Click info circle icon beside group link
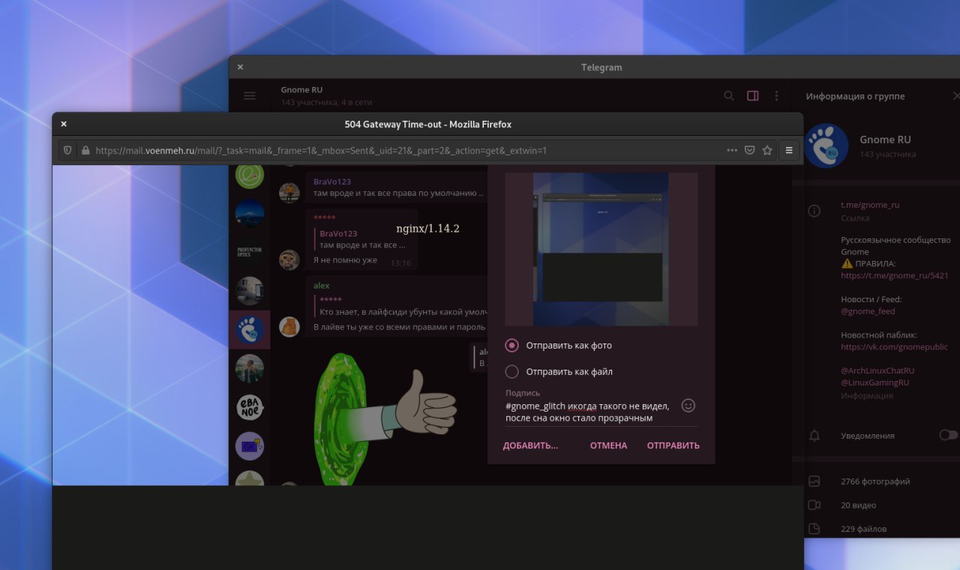The height and width of the screenshot is (570, 960). click(814, 211)
